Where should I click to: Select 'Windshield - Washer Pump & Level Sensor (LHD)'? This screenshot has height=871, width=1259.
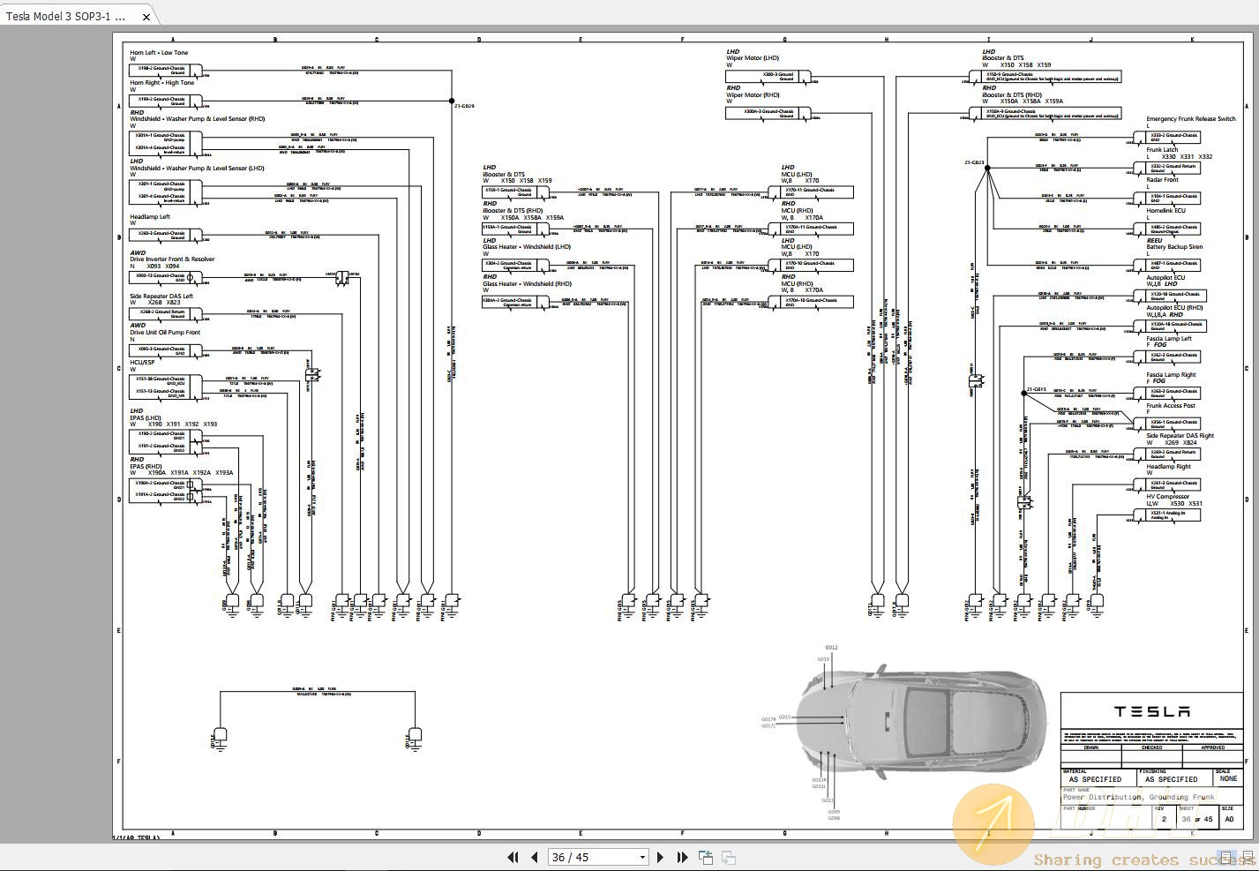(197, 169)
